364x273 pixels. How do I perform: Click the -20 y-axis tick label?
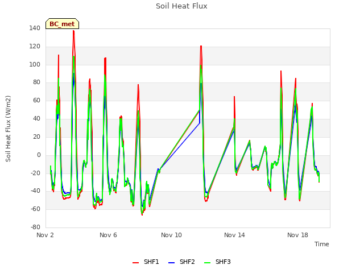pos(35,173)
